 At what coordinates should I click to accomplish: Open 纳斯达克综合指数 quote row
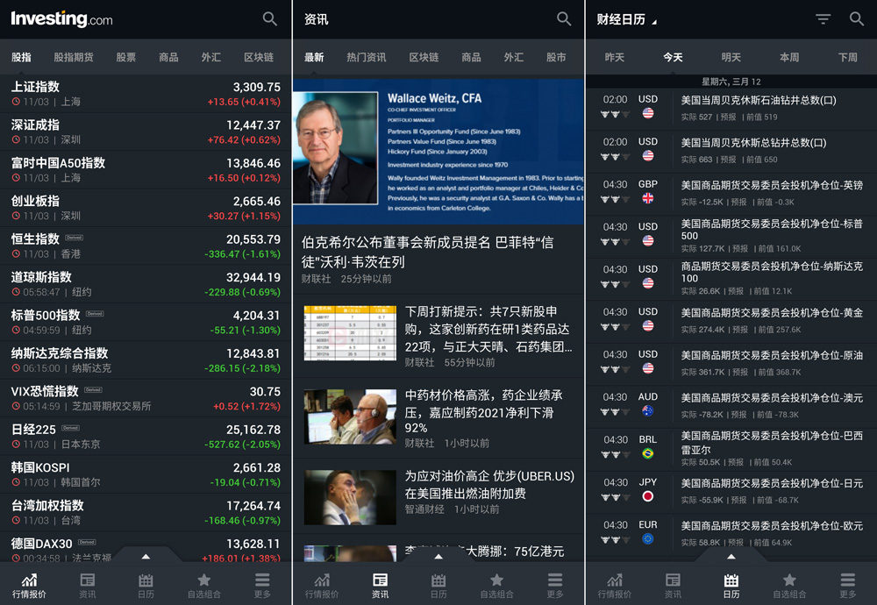coord(146,360)
